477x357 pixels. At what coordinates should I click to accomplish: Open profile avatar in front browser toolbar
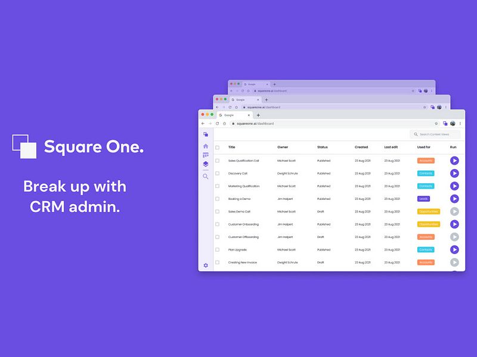(x=453, y=124)
